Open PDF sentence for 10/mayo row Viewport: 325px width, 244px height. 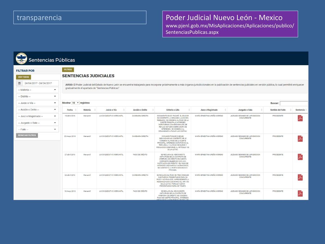coord(300,193)
